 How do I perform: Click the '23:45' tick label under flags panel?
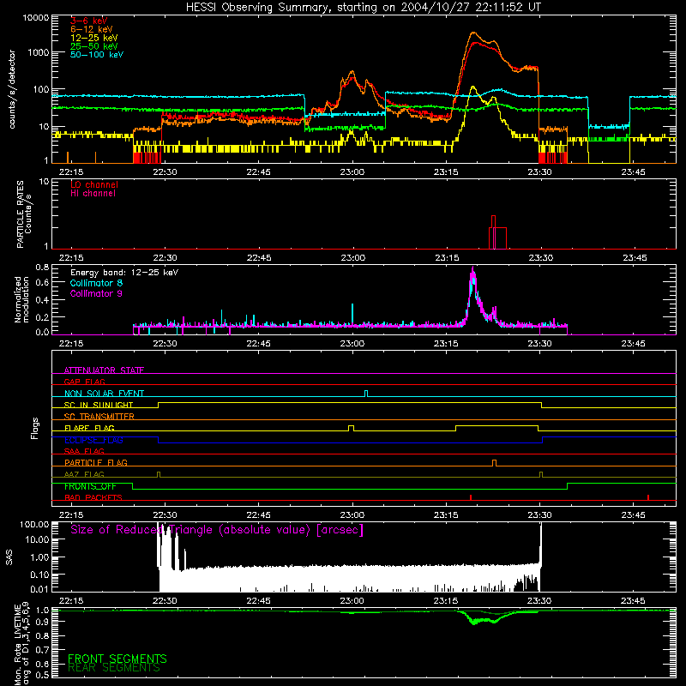point(633,515)
